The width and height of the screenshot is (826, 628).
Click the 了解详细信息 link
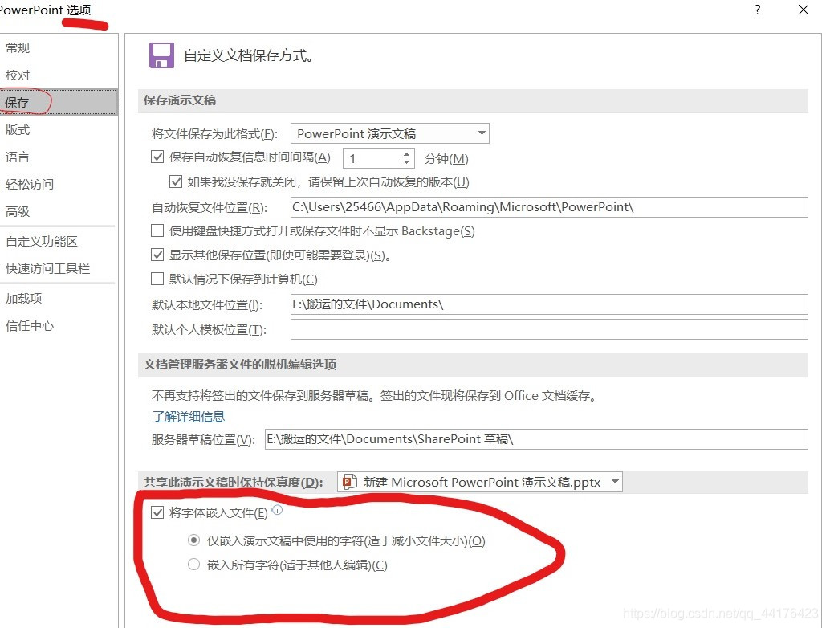(189, 416)
